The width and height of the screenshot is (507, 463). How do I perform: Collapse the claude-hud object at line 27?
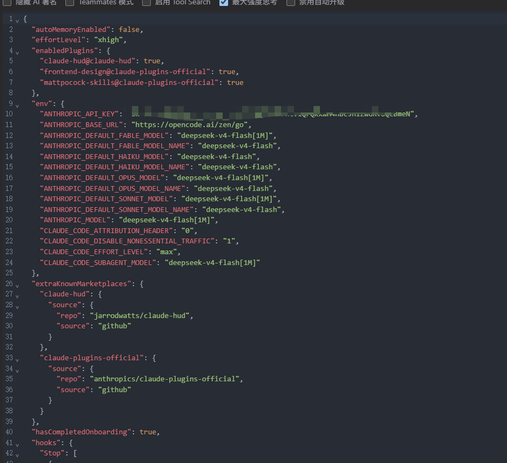point(17,296)
